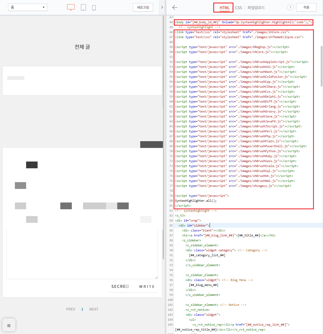This screenshot has height=334, width=323.
Task: Switch to tablet preview icon
Action: [83, 7]
